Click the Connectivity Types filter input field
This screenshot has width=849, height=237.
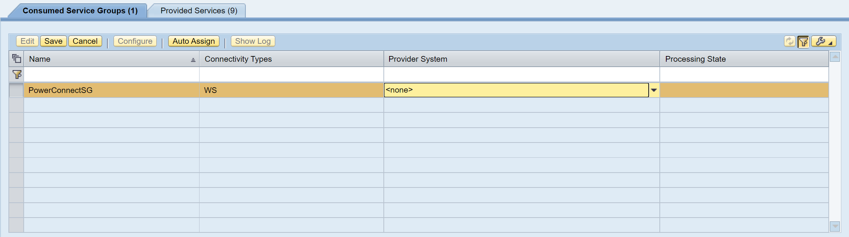coord(291,75)
